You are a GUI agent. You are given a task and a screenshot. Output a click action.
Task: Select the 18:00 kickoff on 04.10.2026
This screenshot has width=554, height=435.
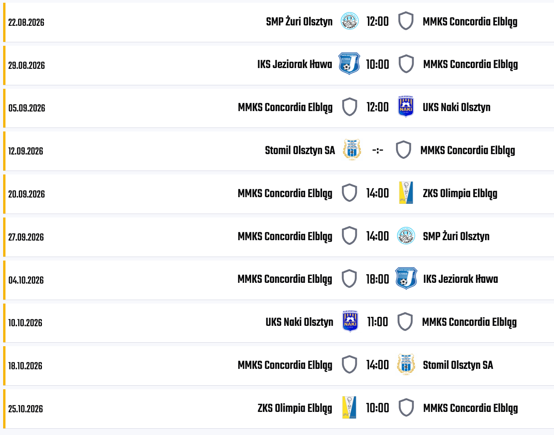click(x=378, y=279)
